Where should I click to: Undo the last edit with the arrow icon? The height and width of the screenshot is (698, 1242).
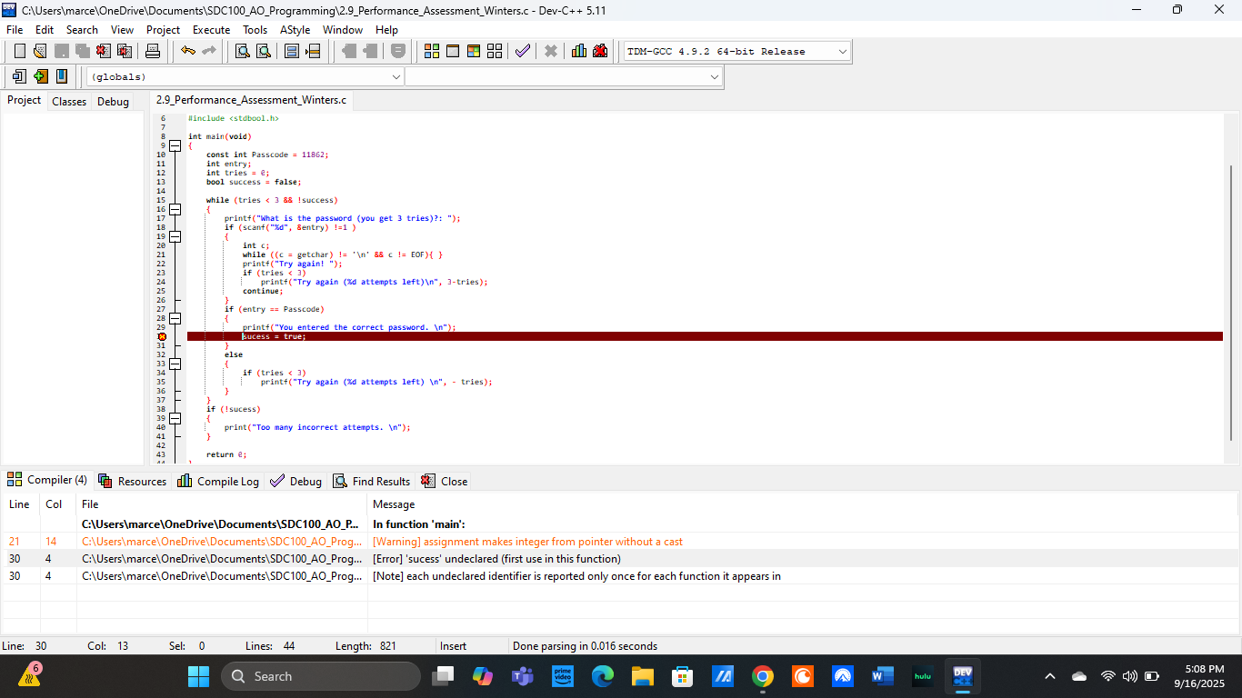click(x=187, y=51)
